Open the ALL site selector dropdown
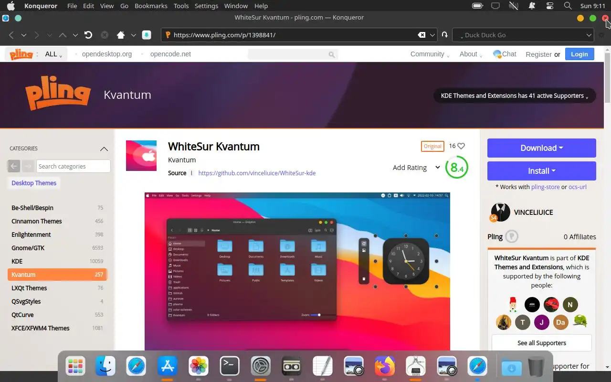The height and width of the screenshot is (382, 611). point(54,54)
